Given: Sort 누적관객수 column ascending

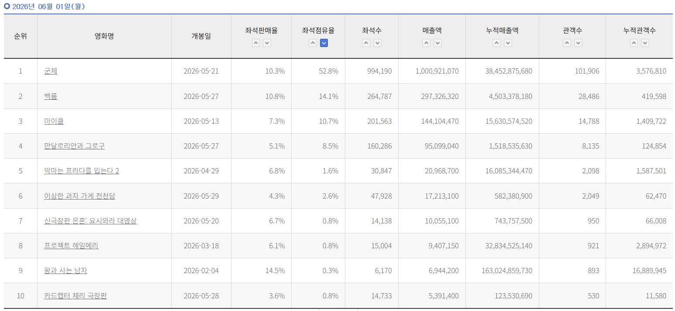Looking at the screenshot, I should pyautogui.click(x=634, y=43).
